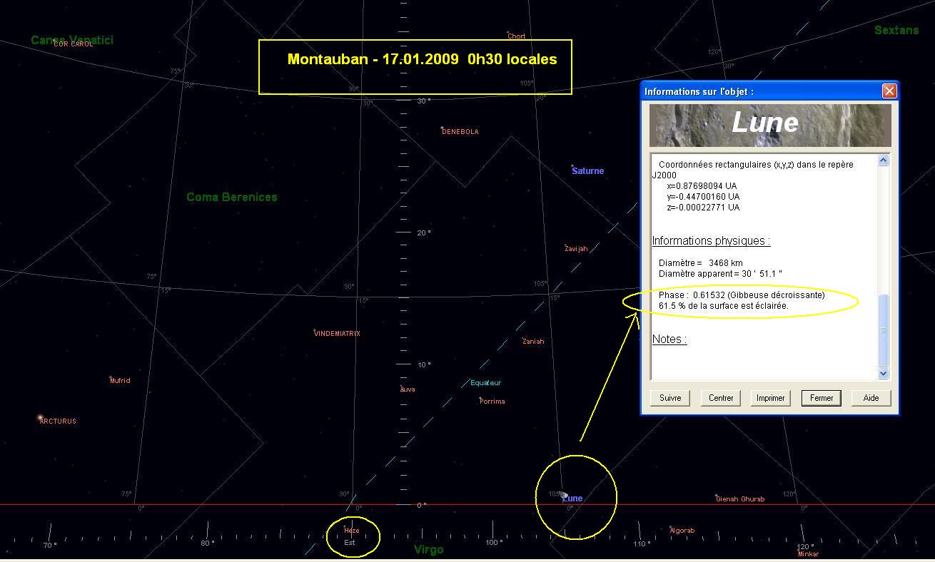The width and height of the screenshot is (935, 562).
Task: Click the info panel's scroll down arrow
Action: pyautogui.click(x=883, y=373)
